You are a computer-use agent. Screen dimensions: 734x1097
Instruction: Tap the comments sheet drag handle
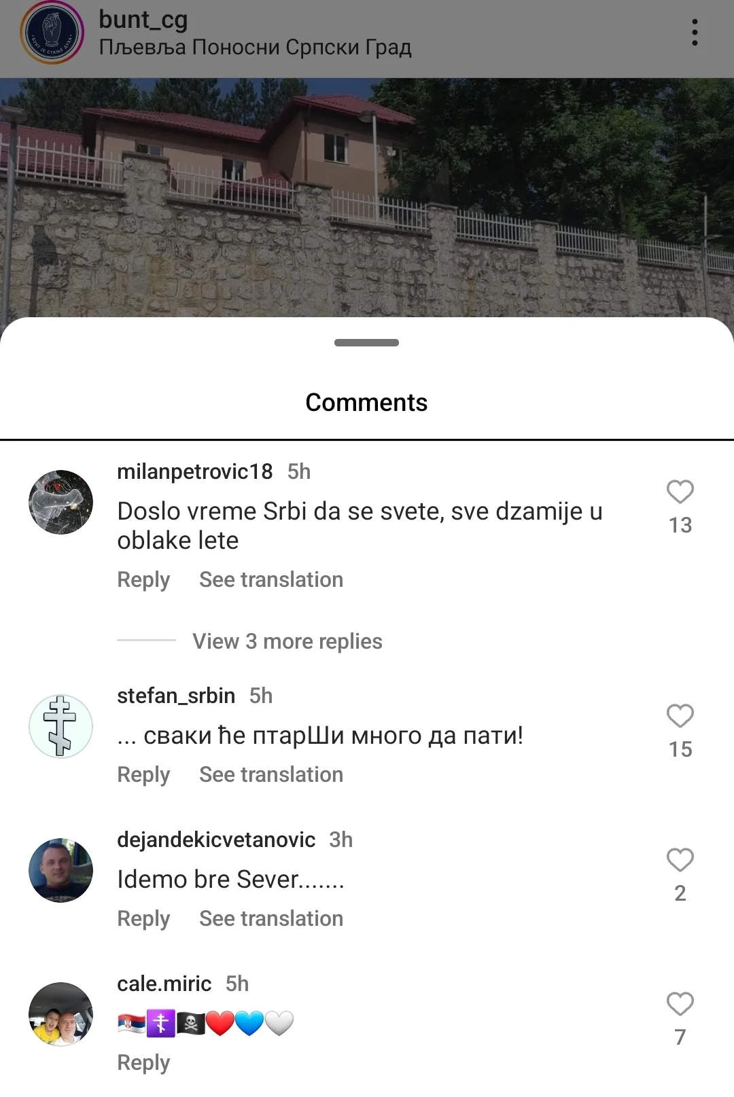coord(366,342)
